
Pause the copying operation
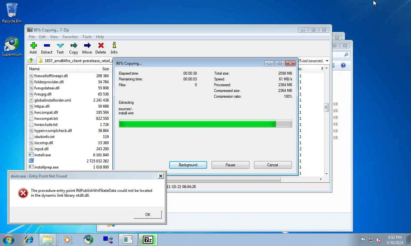231,165
